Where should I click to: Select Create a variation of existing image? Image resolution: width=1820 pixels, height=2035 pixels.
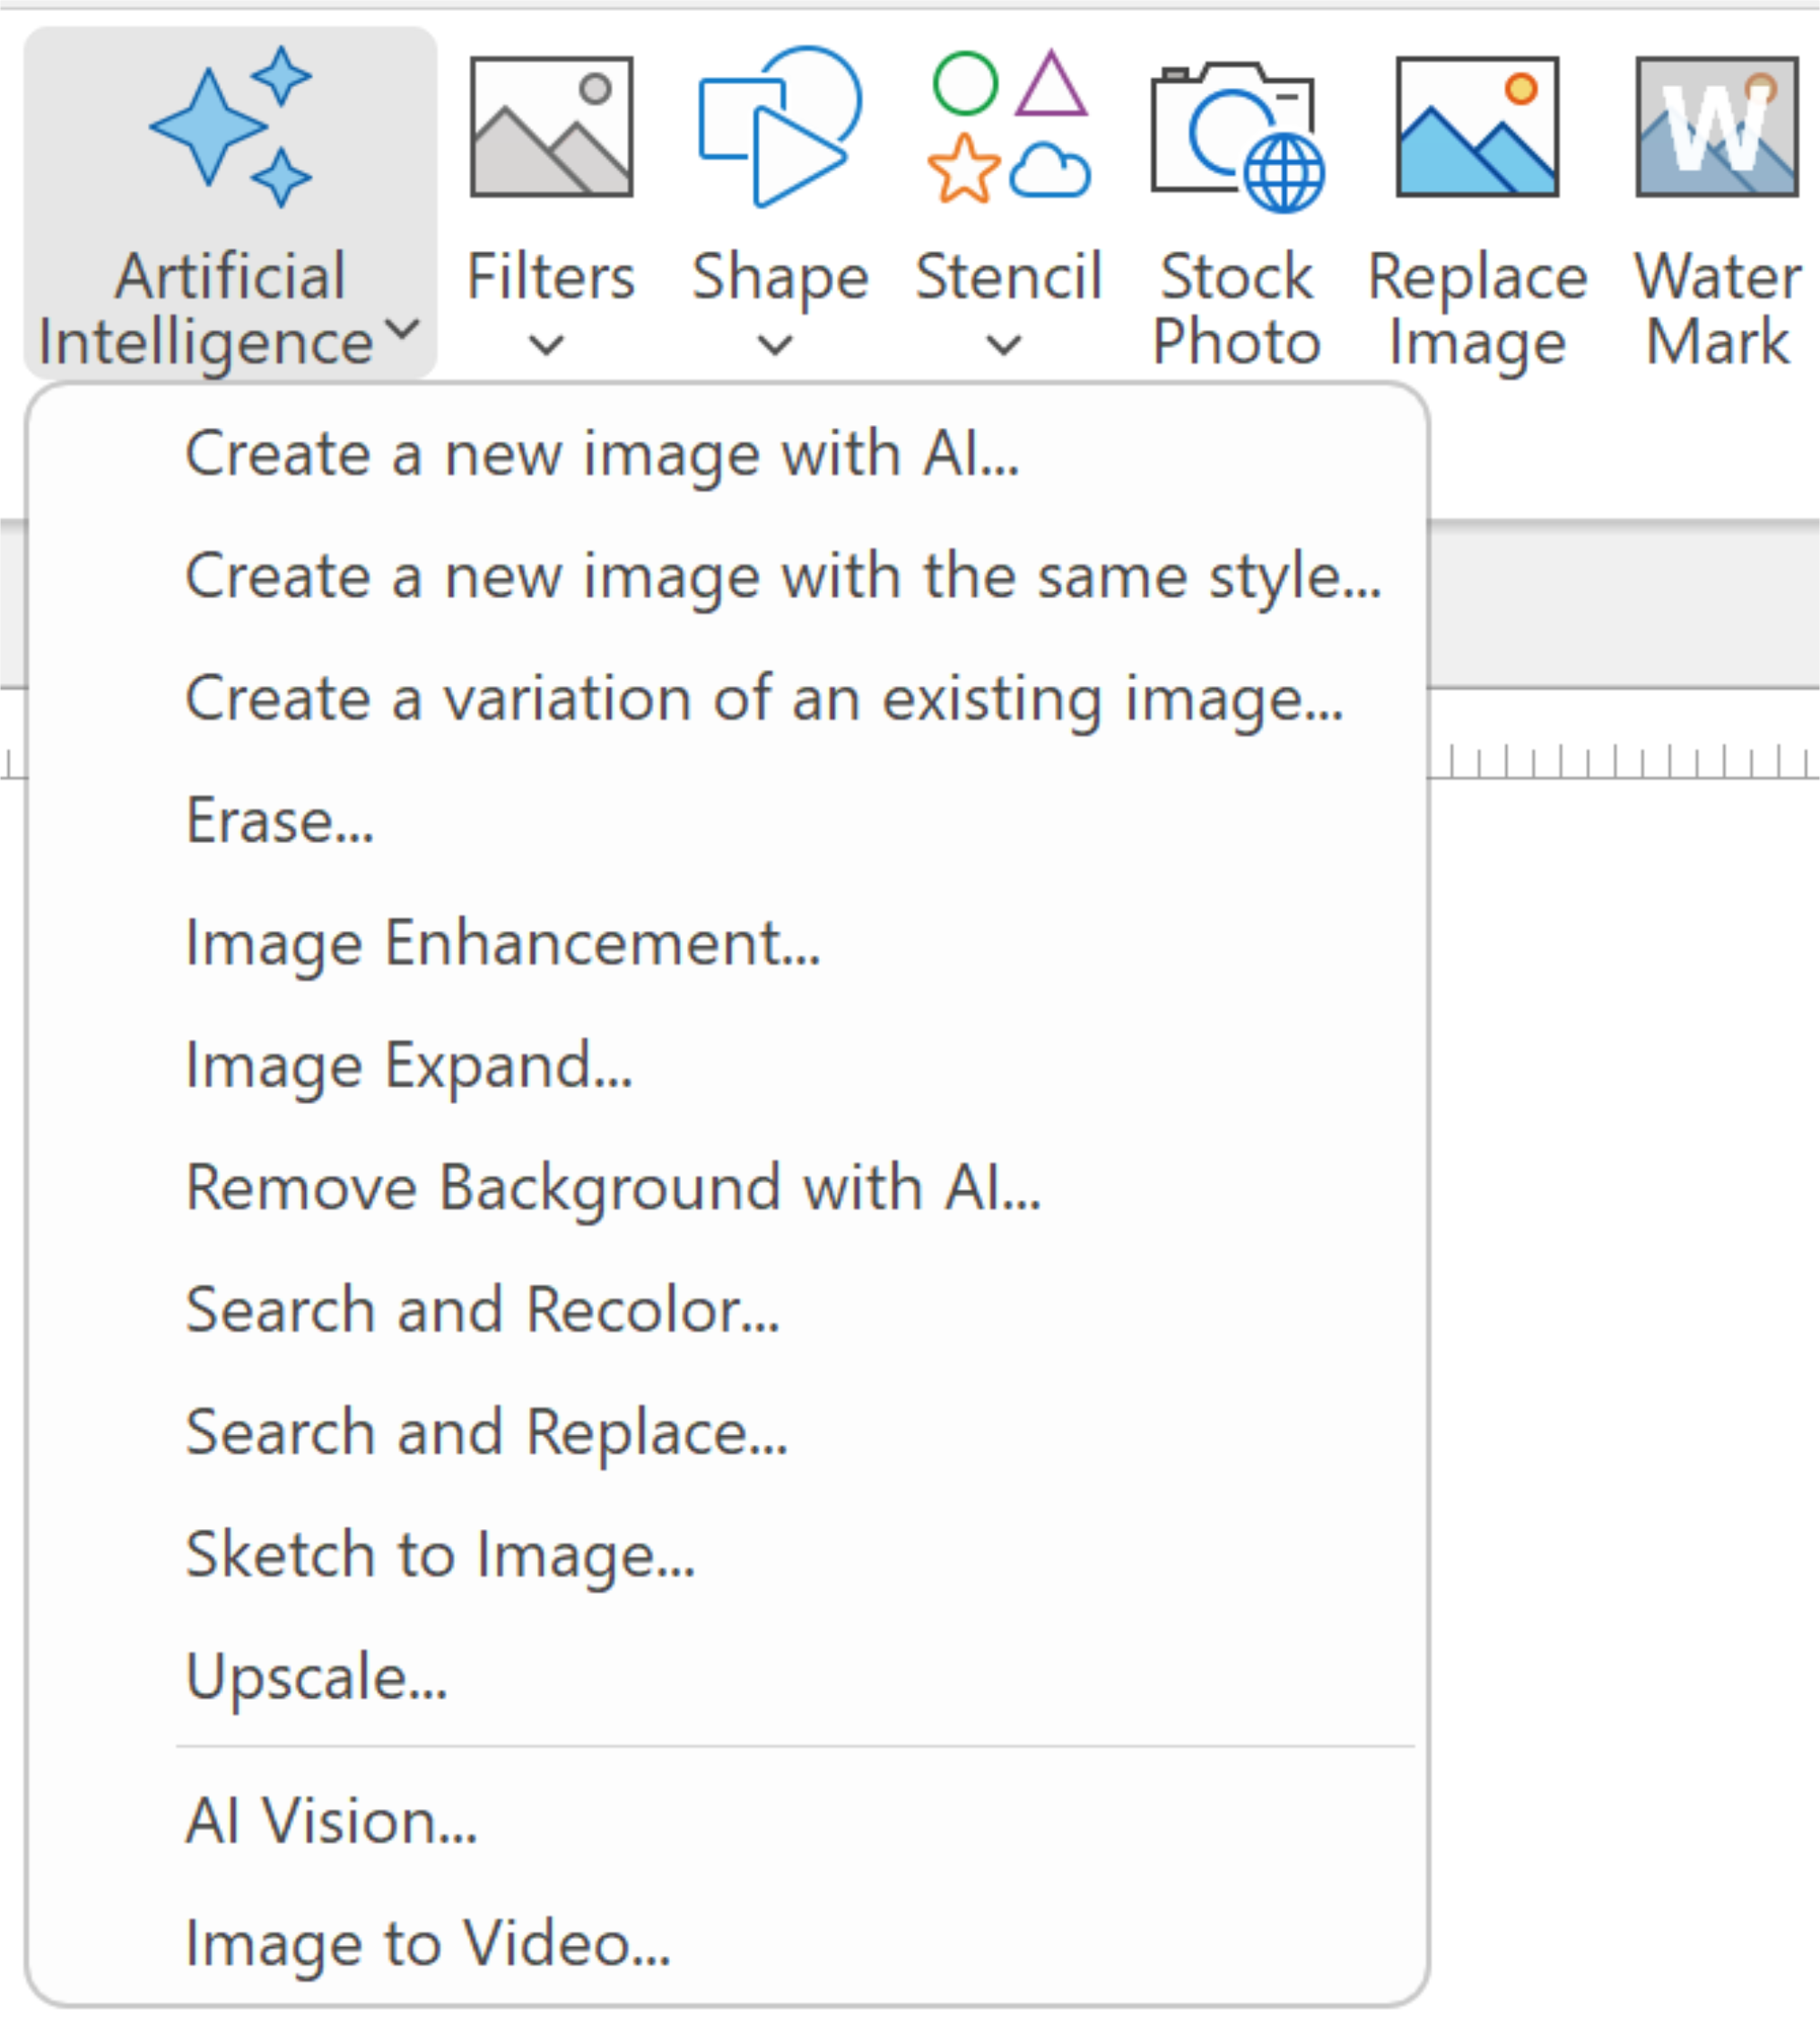(x=764, y=699)
